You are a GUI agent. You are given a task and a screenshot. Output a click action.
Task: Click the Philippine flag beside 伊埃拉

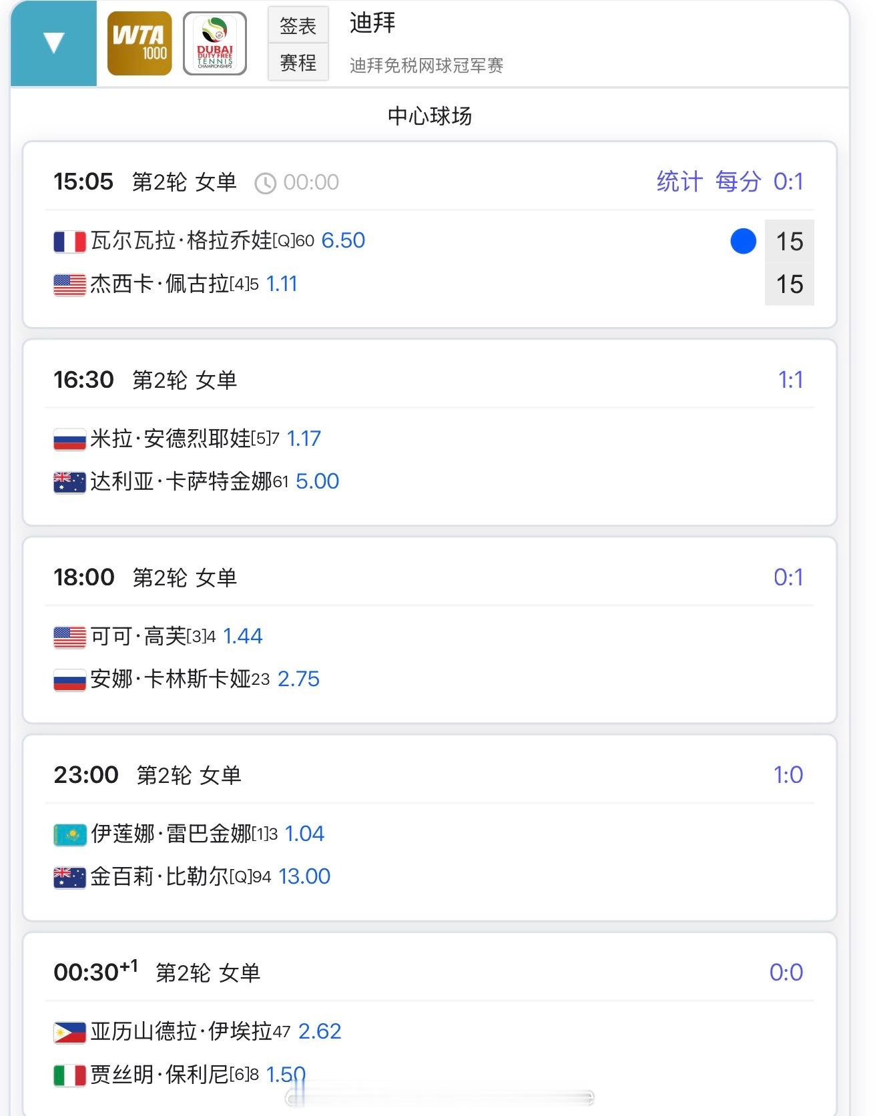pyautogui.click(x=69, y=1033)
